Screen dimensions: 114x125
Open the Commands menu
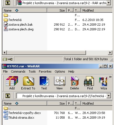pyautogui.click(x=18, y=71)
